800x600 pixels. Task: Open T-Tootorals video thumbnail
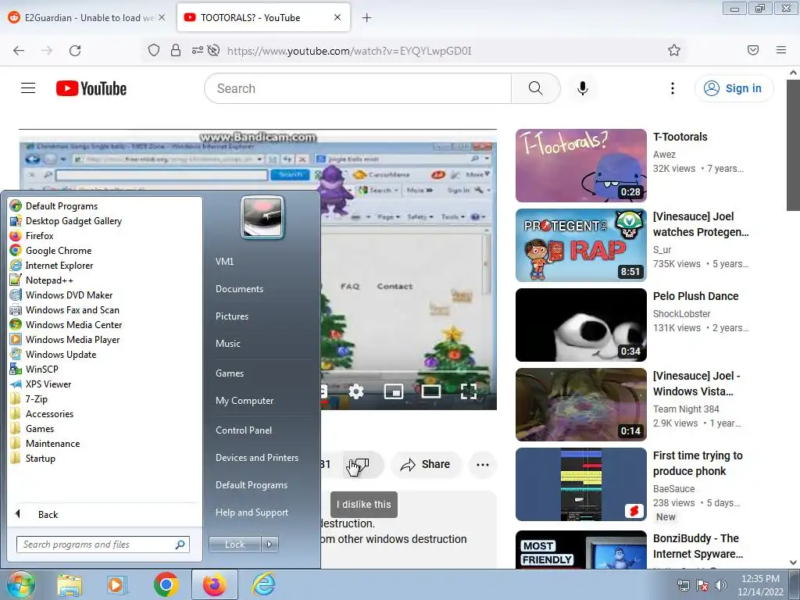(x=580, y=166)
